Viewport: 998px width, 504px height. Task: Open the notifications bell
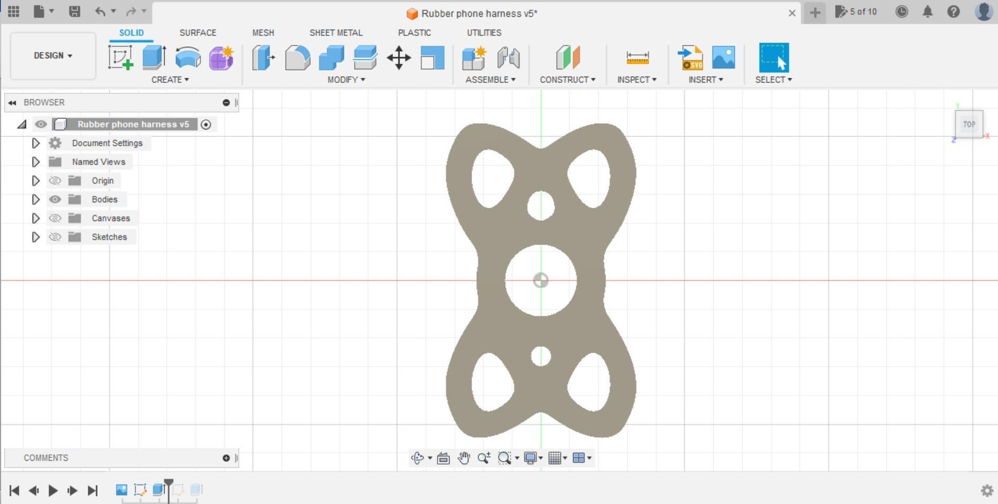click(927, 11)
